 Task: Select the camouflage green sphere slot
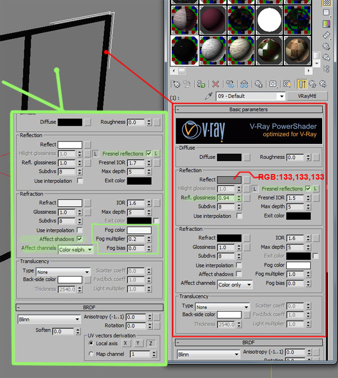pos(269,50)
